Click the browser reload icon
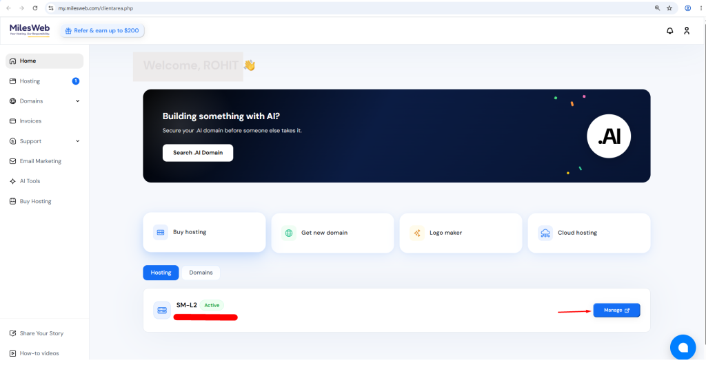Image resolution: width=706 pixels, height=367 pixels. 35,8
